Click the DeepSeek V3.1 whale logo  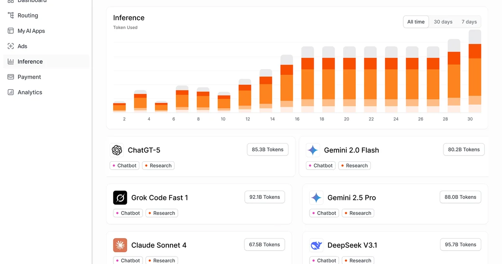point(316,245)
